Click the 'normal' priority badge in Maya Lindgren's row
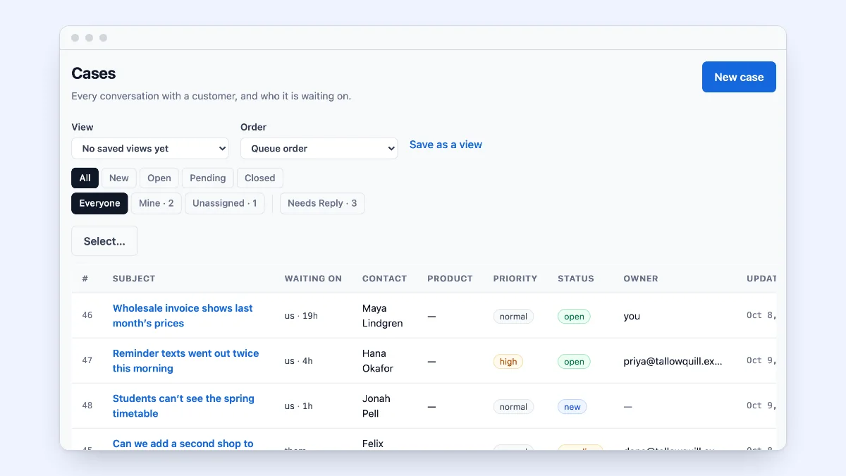 513,317
